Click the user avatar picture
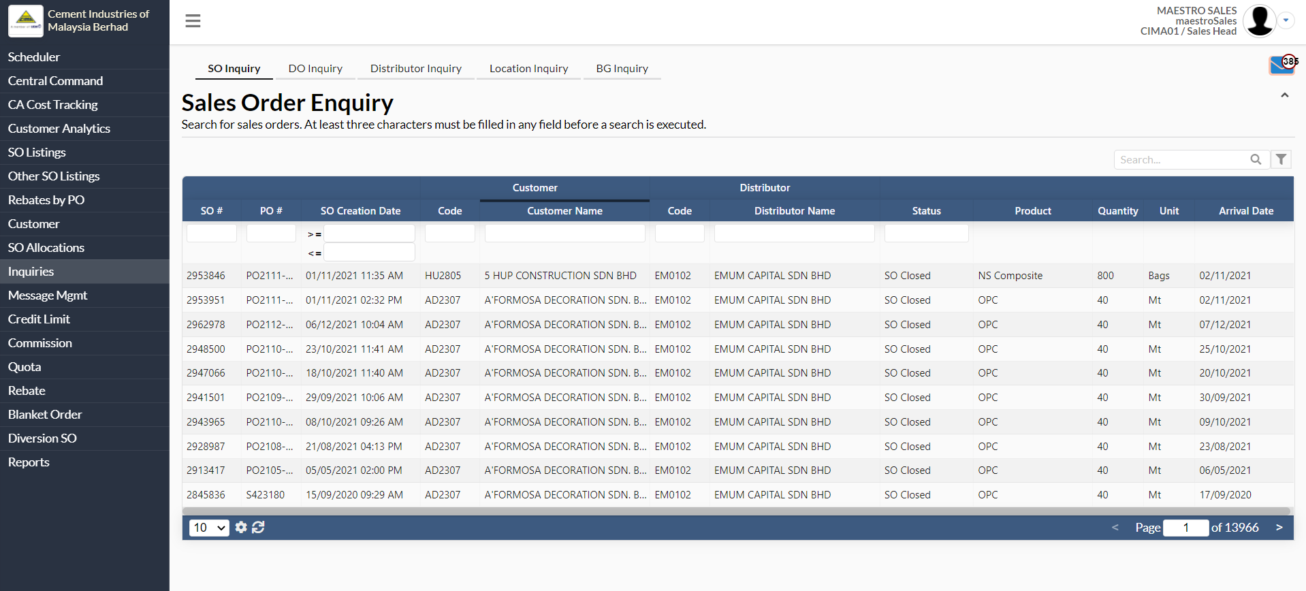Viewport: 1306px width, 591px height. (1259, 20)
